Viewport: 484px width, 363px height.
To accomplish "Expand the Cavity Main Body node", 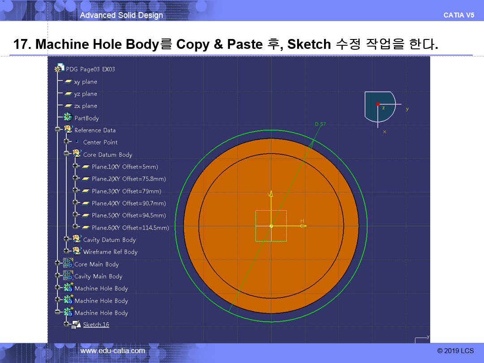I will pos(57,276).
